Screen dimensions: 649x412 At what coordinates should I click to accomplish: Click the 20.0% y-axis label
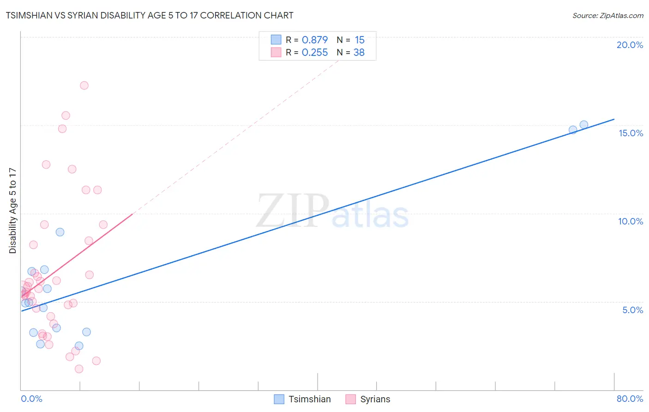[x=630, y=45]
